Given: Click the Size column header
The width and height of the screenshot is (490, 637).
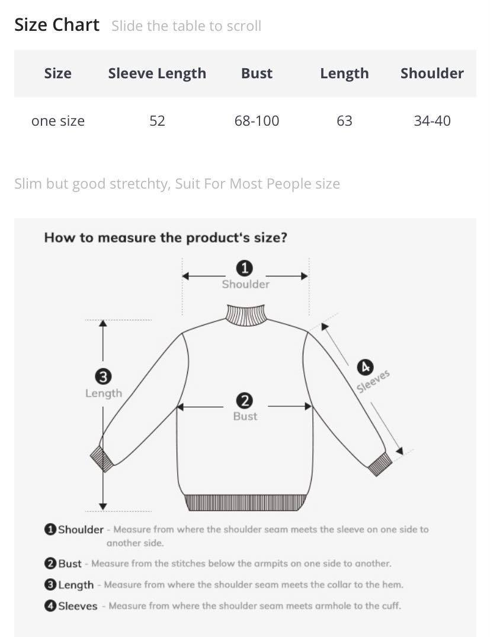Looking at the screenshot, I should [x=57, y=74].
